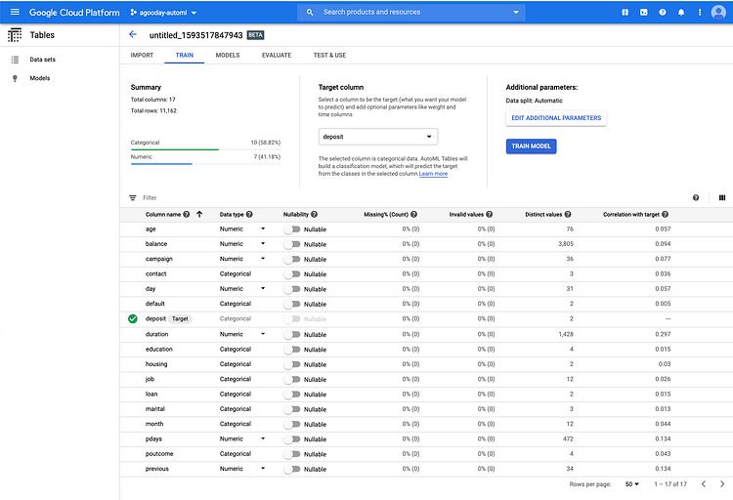Toggle Nullable switch for job
Viewport: 733px width, 500px height.
click(x=291, y=380)
